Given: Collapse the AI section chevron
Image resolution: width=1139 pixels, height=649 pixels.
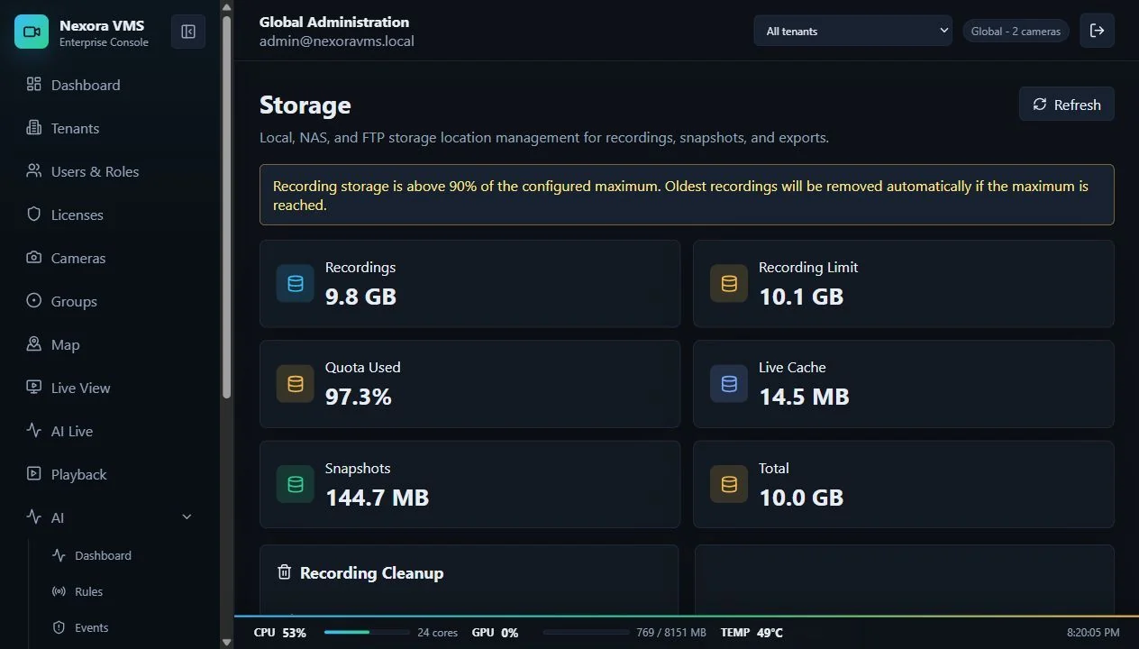Looking at the screenshot, I should (x=187, y=516).
